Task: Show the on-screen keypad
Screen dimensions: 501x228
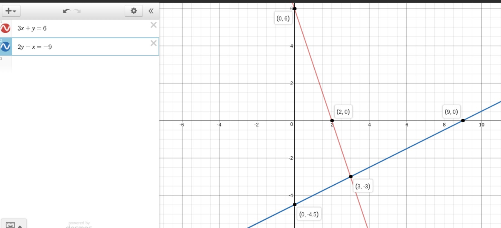Action: (x=10, y=225)
